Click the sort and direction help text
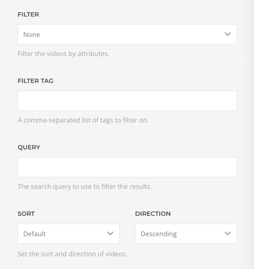The image size is (254, 269). pyautogui.click(x=72, y=254)
